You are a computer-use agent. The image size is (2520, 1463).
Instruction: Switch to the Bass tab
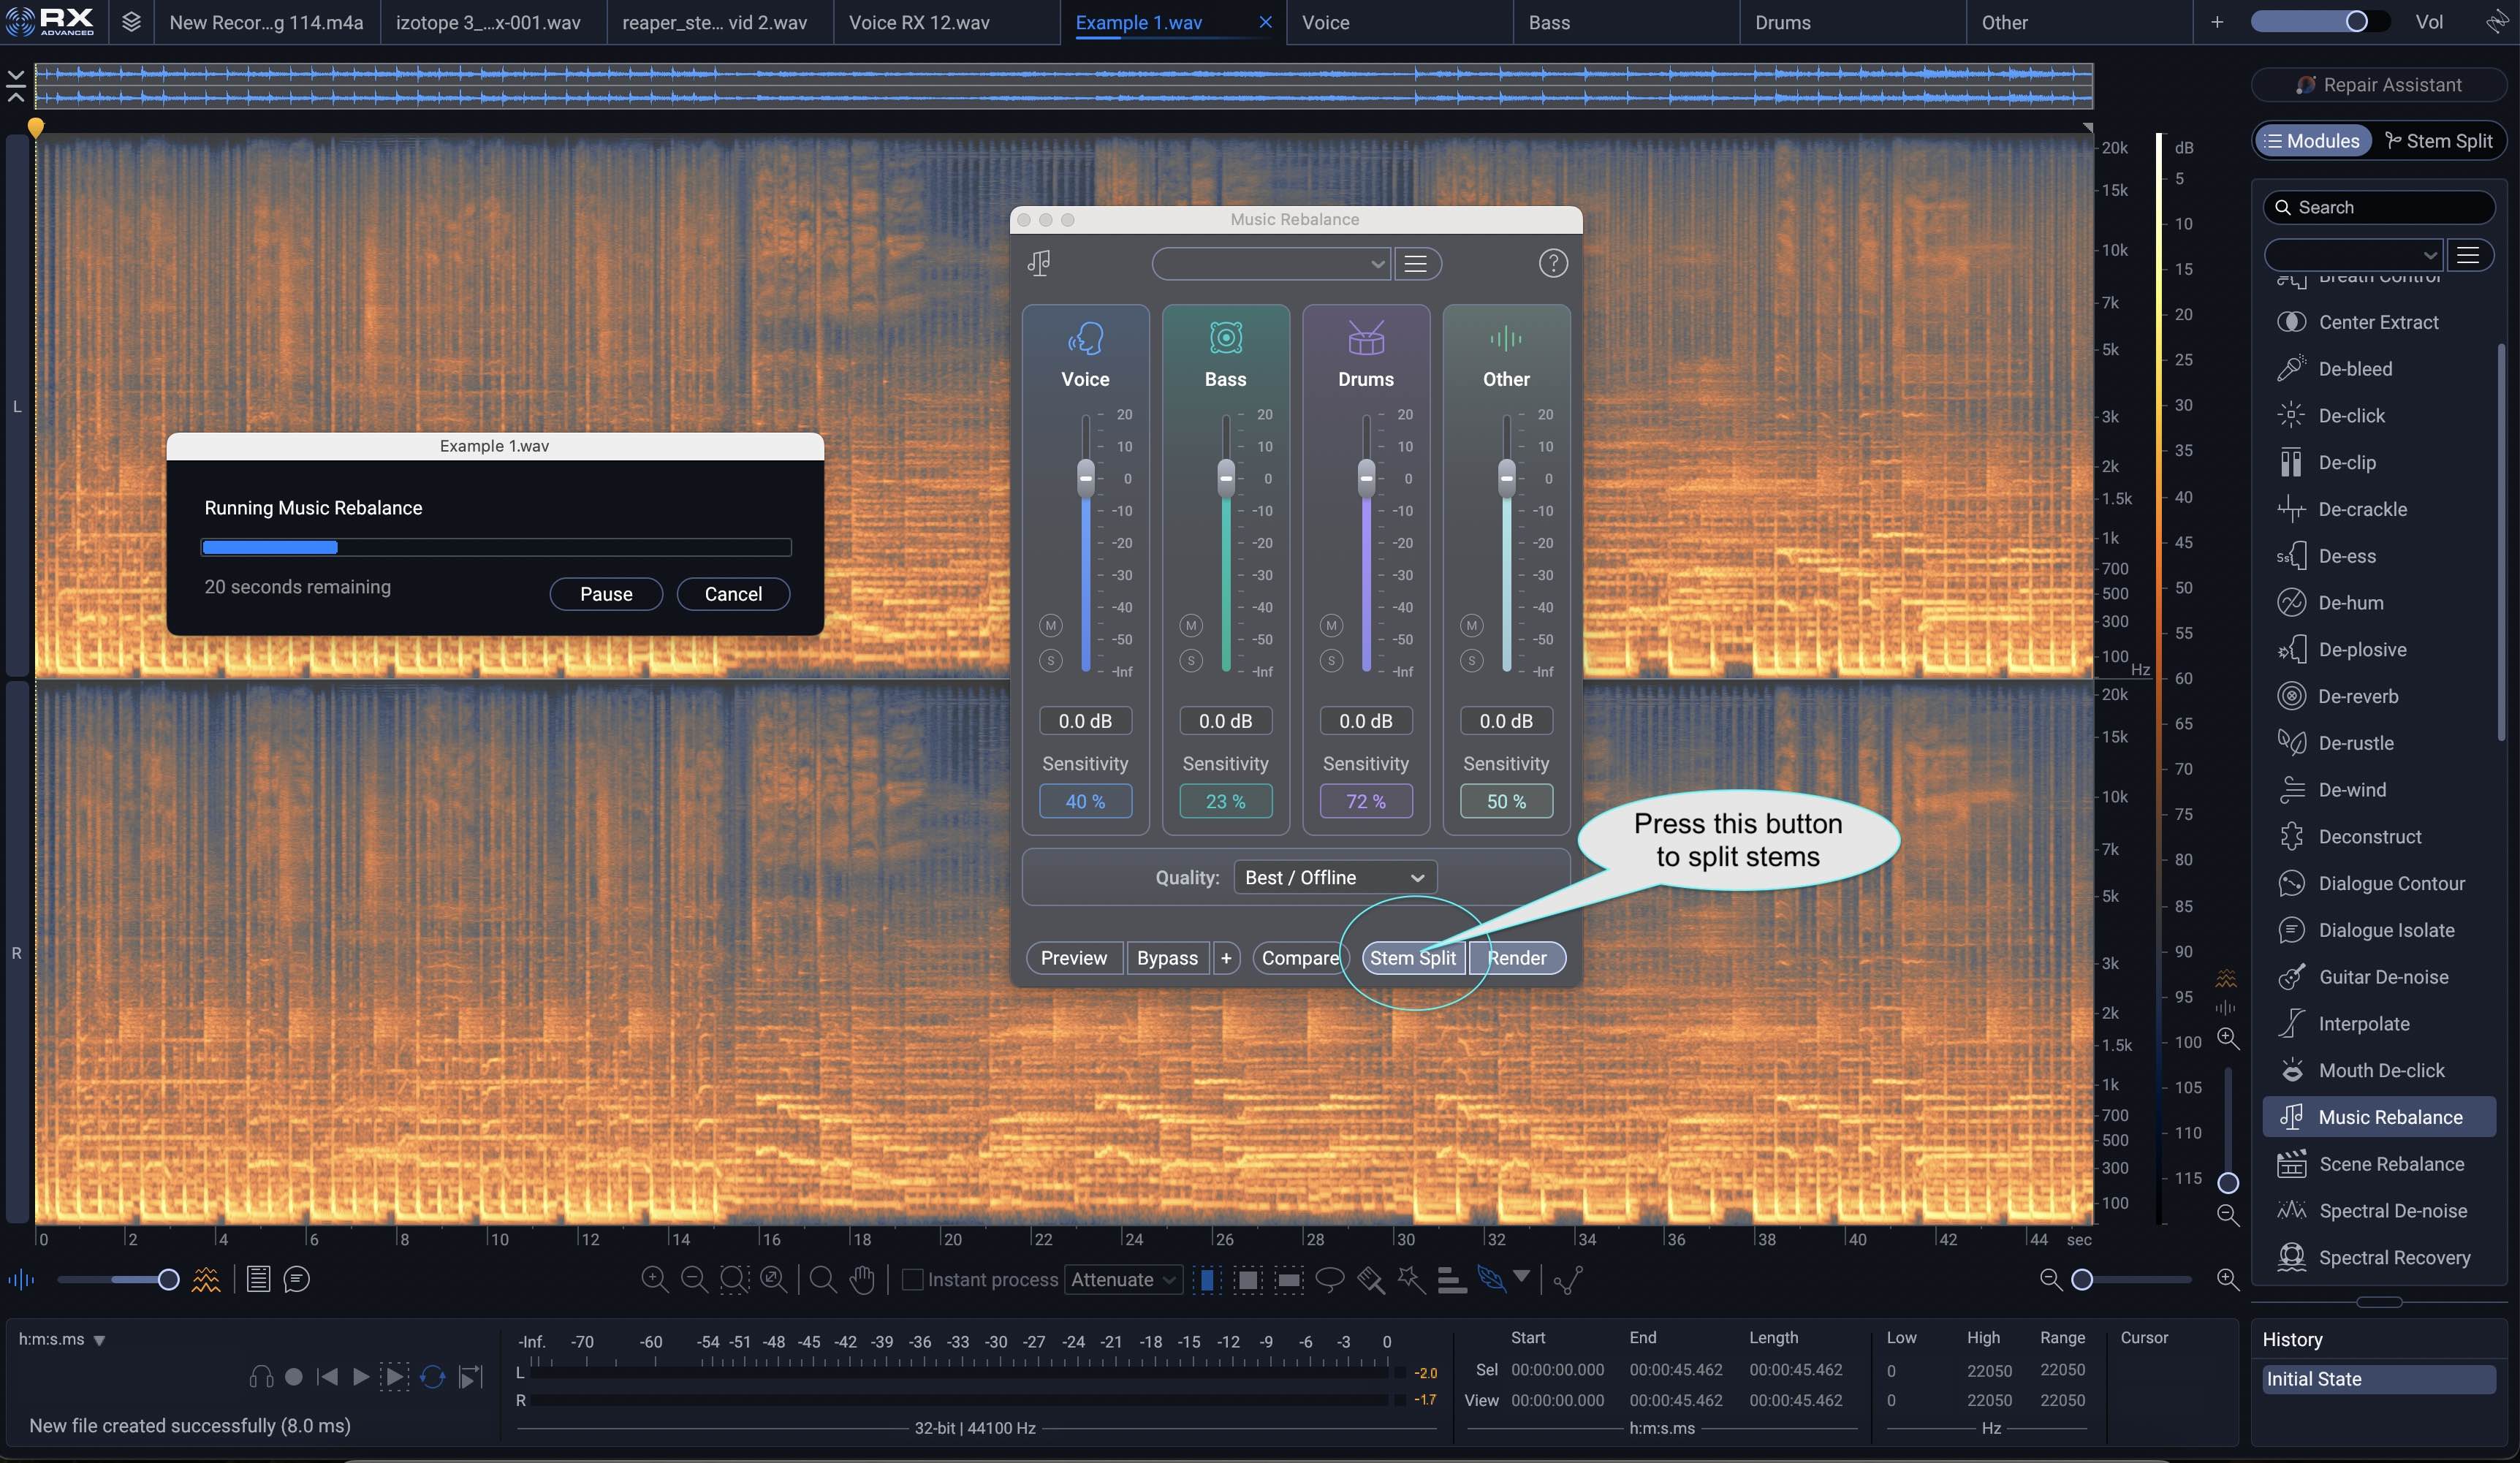click(1550, 22)
